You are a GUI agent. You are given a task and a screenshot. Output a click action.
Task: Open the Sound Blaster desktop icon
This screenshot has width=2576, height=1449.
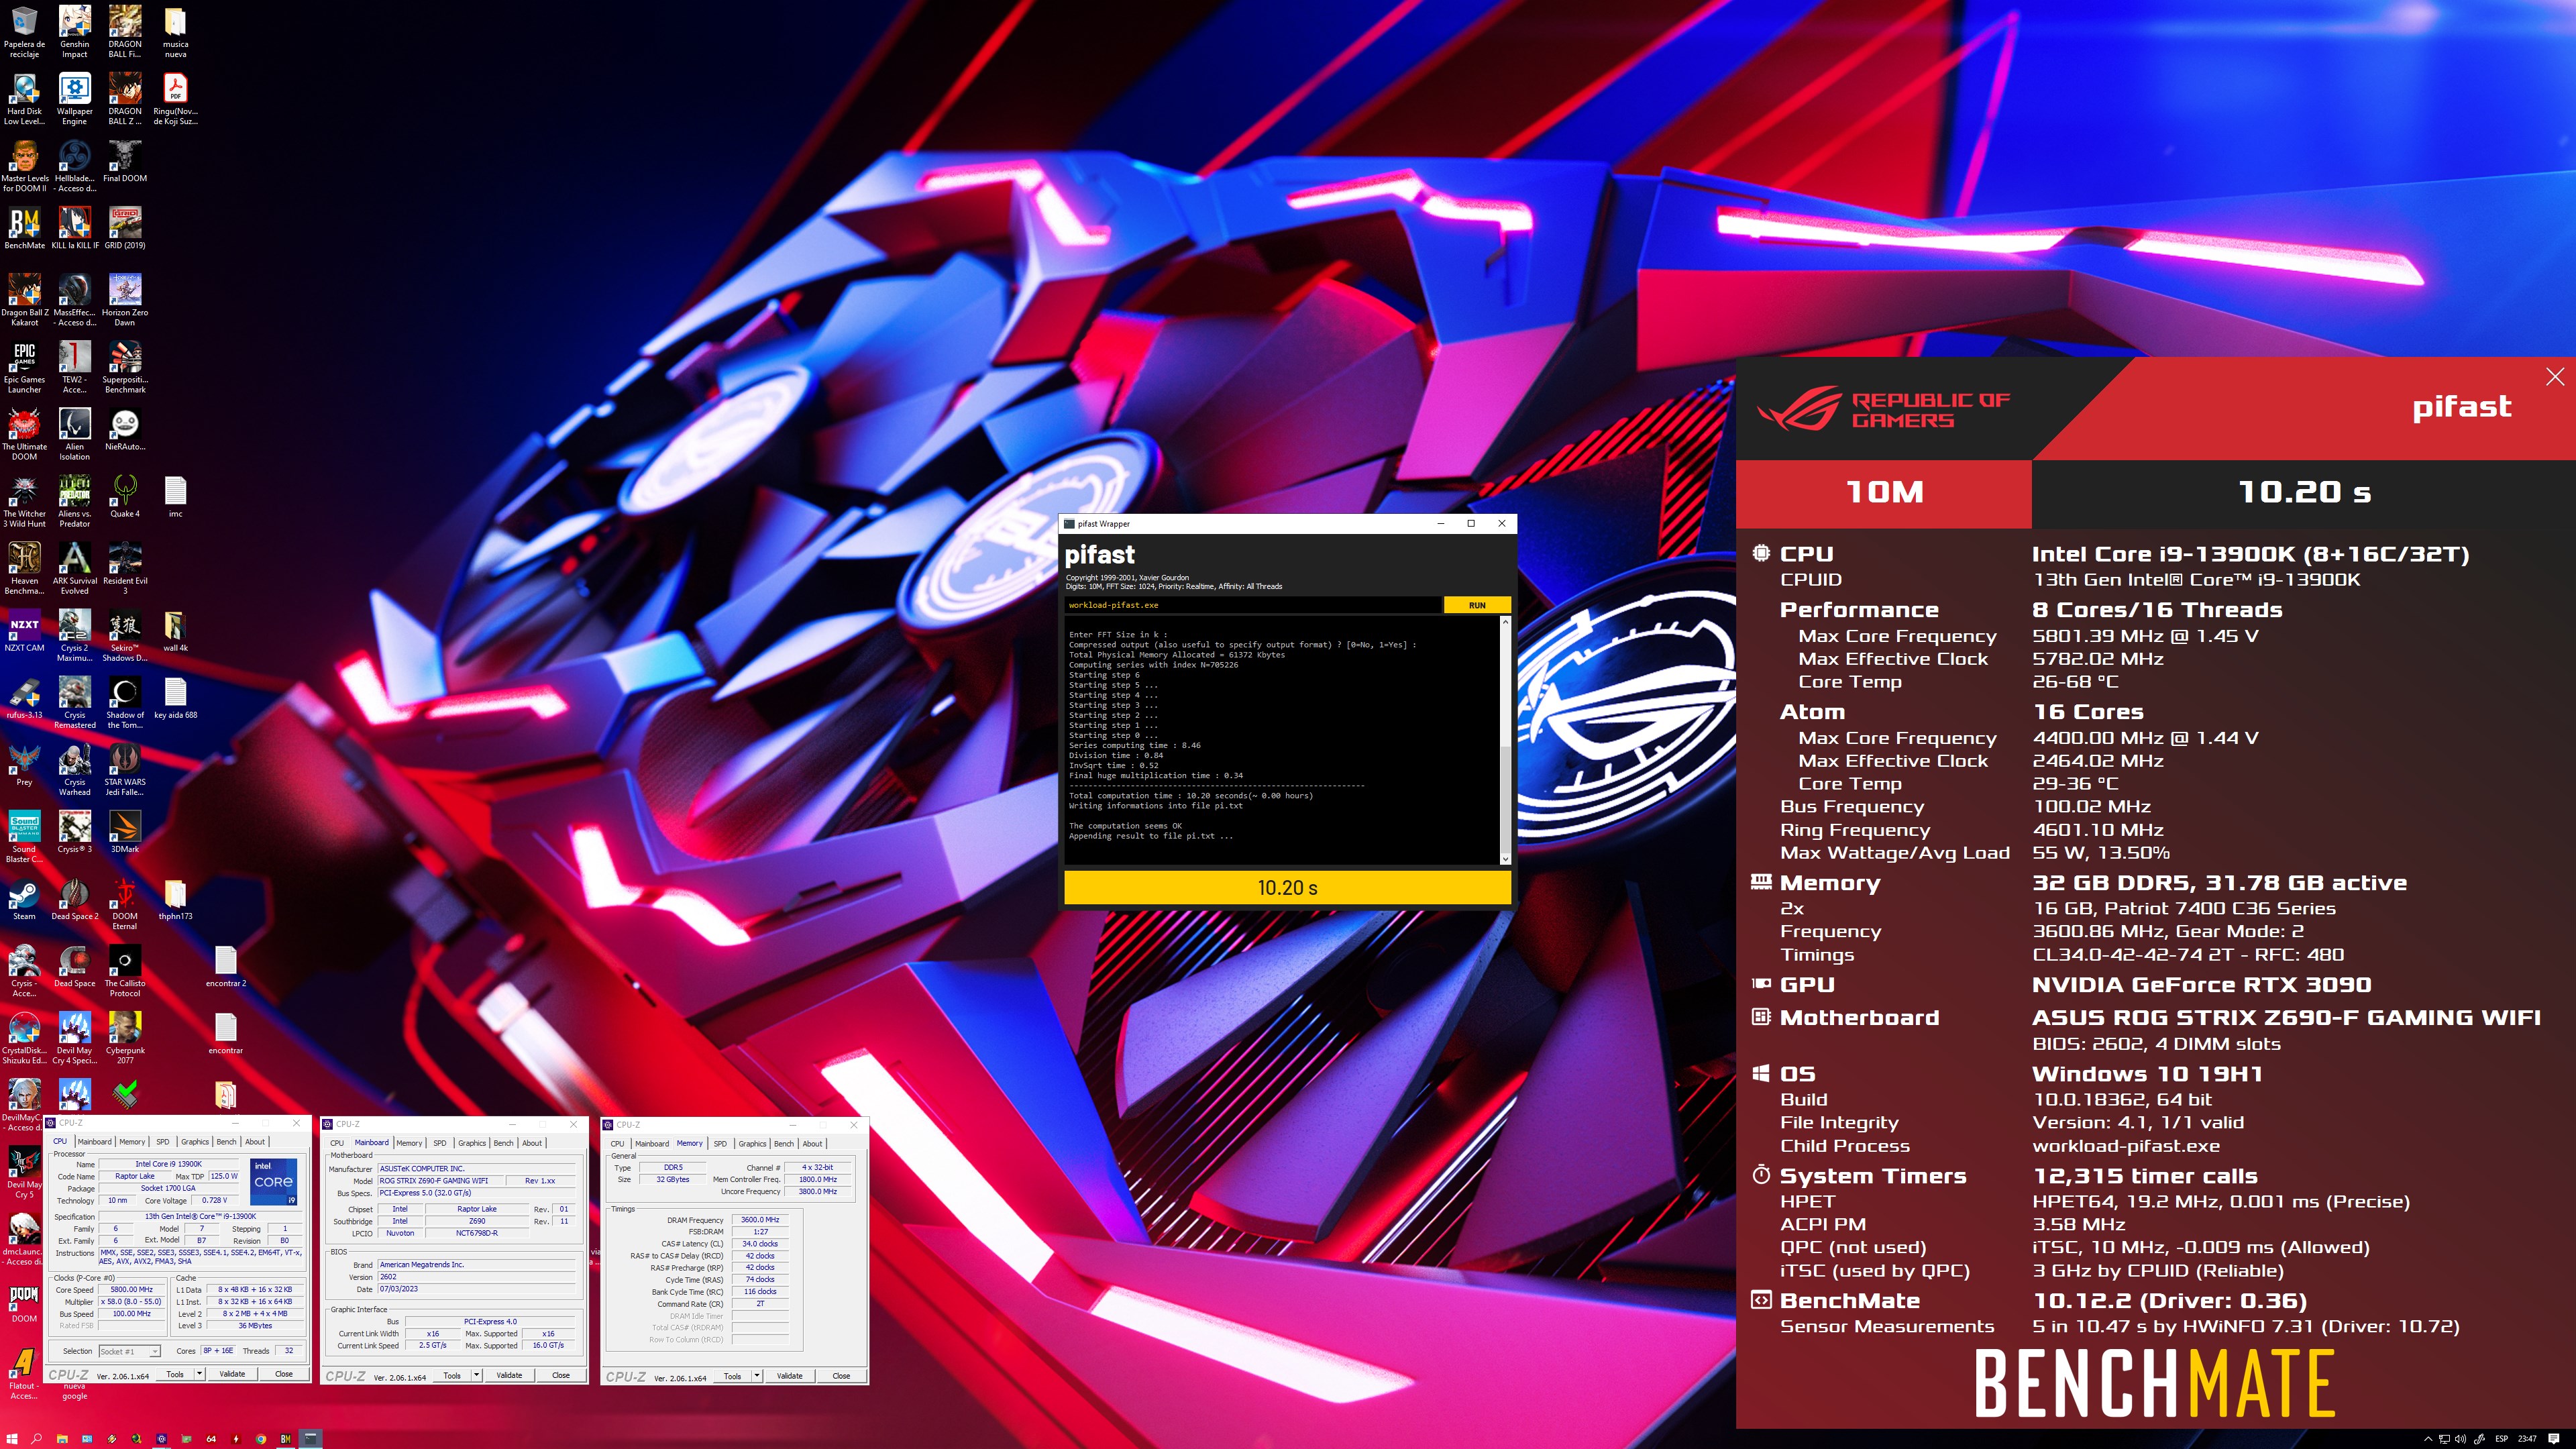pos(24,837)
